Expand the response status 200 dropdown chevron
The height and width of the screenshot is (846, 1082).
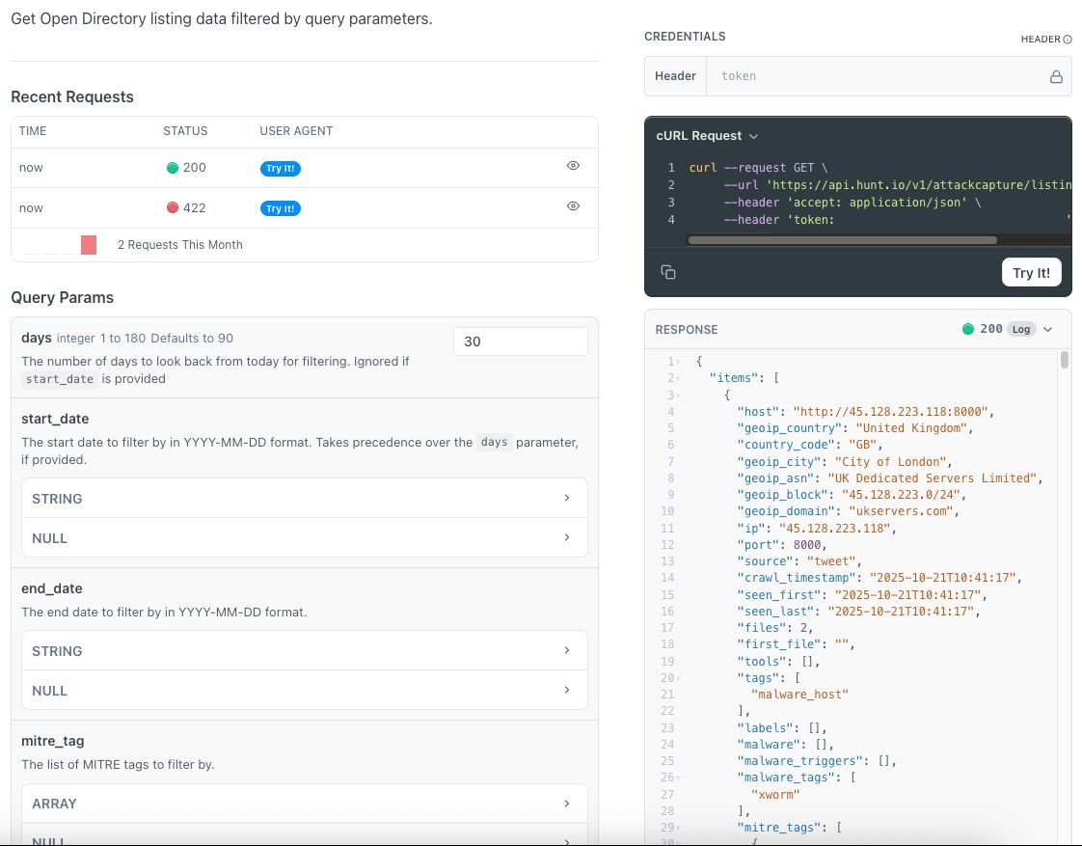pyautogui.click(x=1047, y=329)
